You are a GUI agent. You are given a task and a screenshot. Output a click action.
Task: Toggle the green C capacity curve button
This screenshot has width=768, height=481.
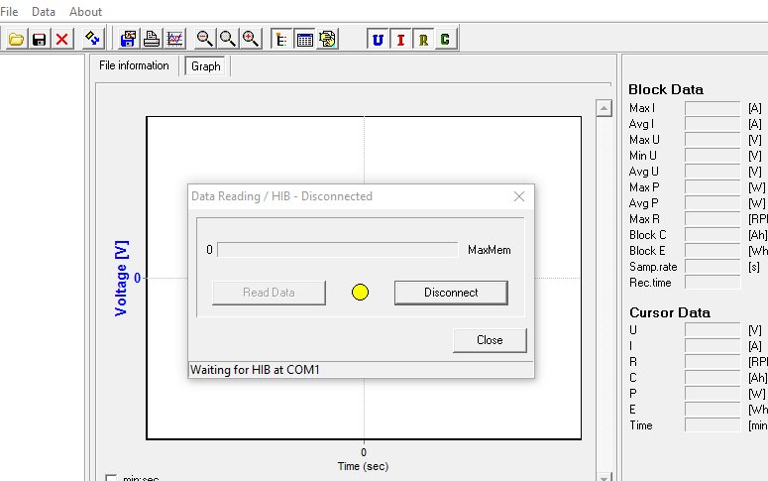(x=445, y=39)
